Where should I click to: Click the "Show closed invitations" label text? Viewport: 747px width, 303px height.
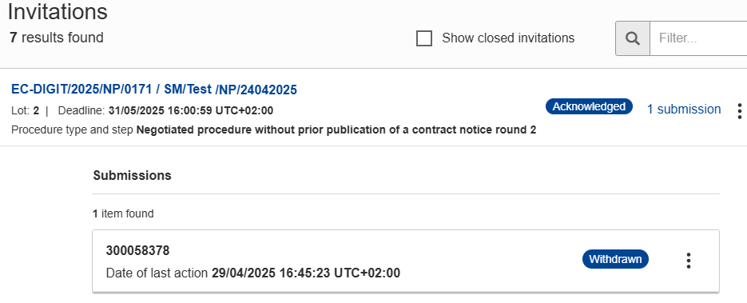click(x=508, y=38)
